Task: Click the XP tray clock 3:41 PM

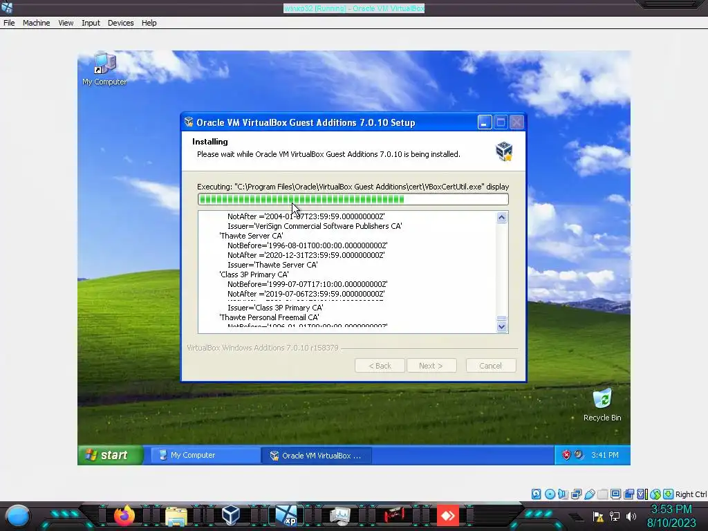Action: pyautogui.click(x=605, y=455)
